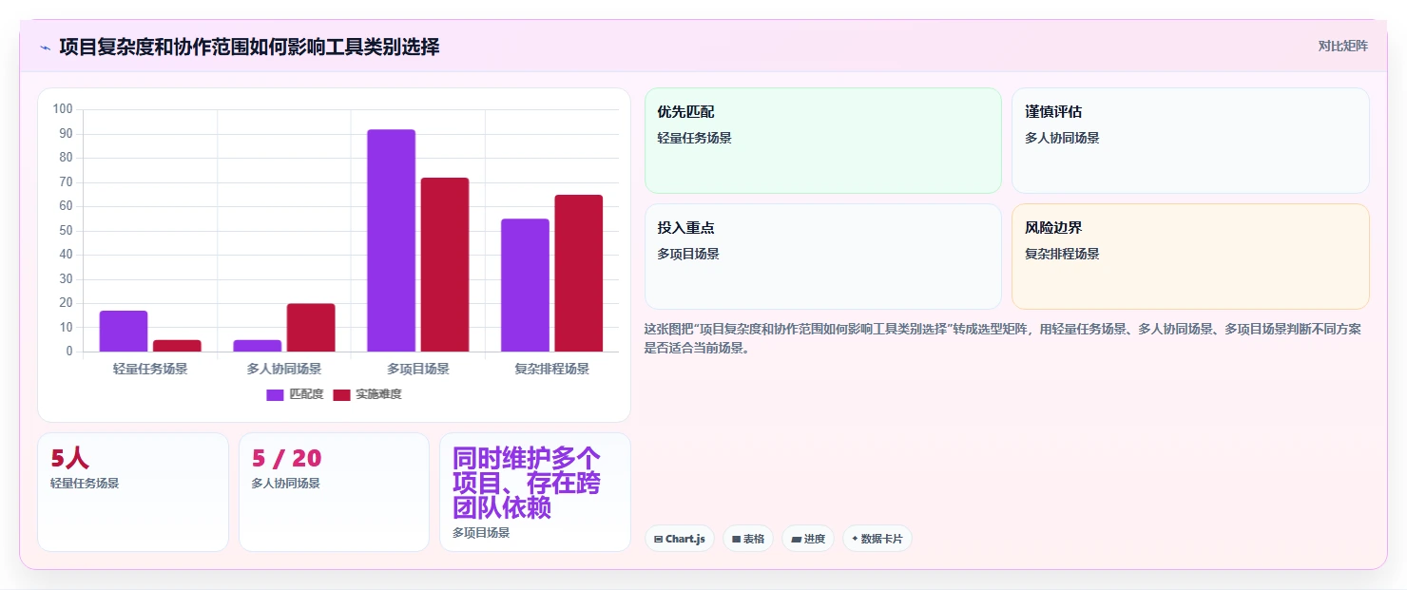Click the 50 value on the y-axis
The image size is (1407, 590).
pos(66,230)
